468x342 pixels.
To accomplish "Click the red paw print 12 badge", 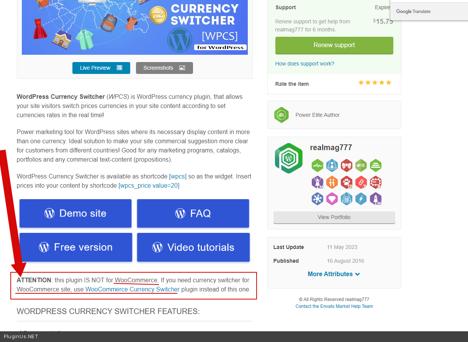I will pyautogui.click(x=346, y=182).
